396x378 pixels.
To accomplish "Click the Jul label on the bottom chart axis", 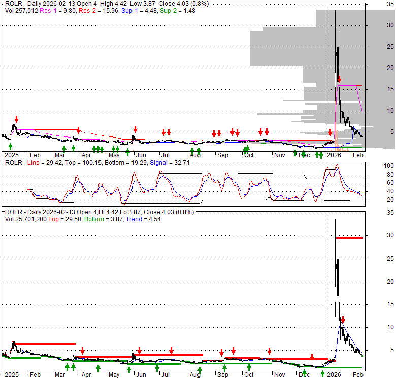I will click(x=165, y=375).
